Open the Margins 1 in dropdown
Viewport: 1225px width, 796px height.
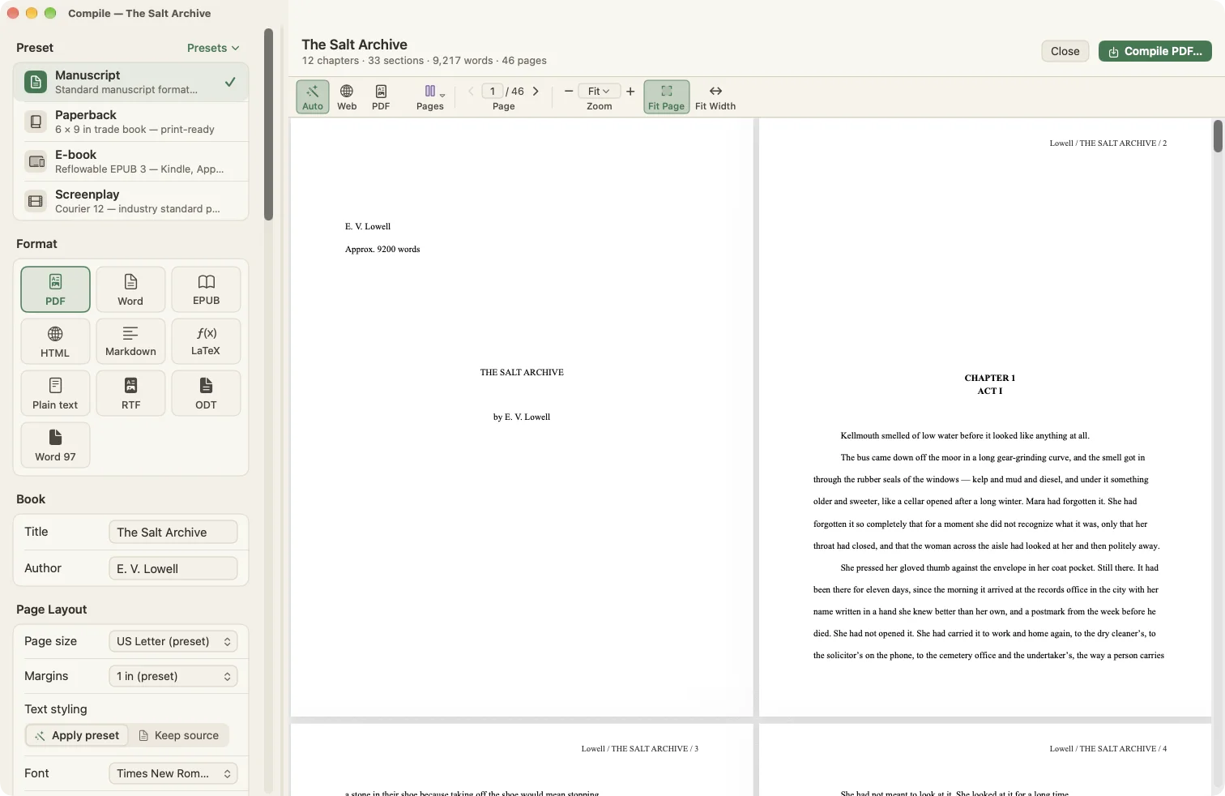pos(173,676)
